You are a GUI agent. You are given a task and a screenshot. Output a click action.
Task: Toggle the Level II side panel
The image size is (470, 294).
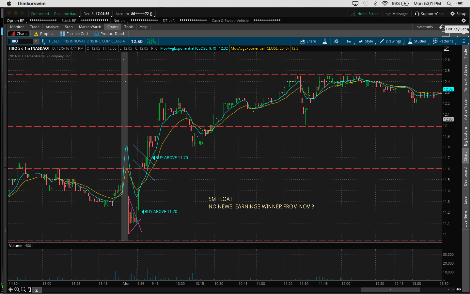(x=465, y=198)
